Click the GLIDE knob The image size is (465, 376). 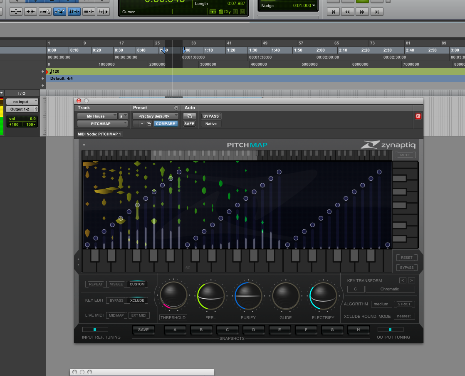pyautogui.click(x=286, y=296)
